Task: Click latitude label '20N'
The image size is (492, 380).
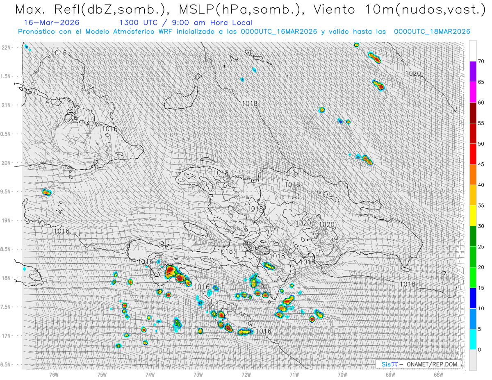Action: [x=7, y=163]
